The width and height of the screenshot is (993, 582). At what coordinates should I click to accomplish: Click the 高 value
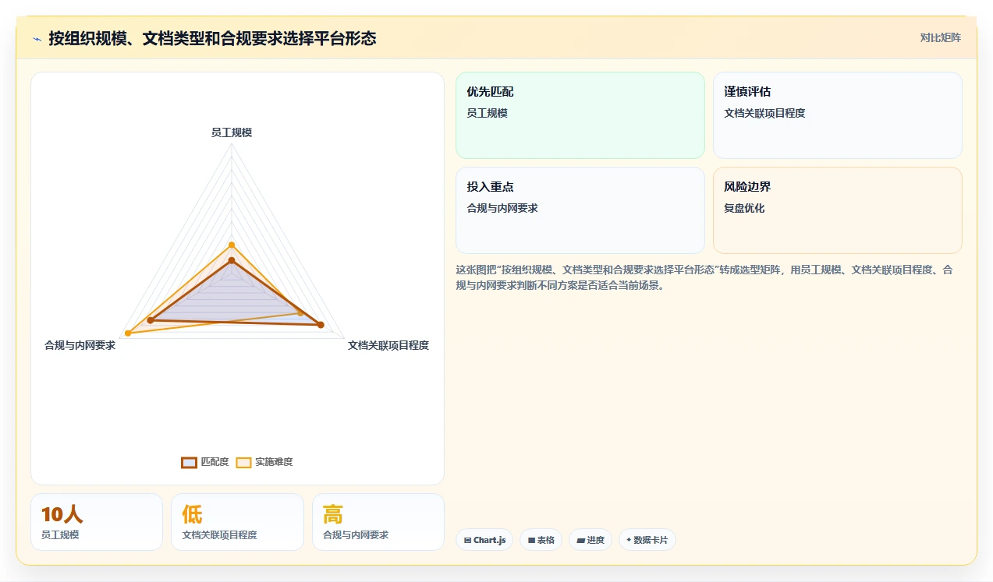point(333,514)
